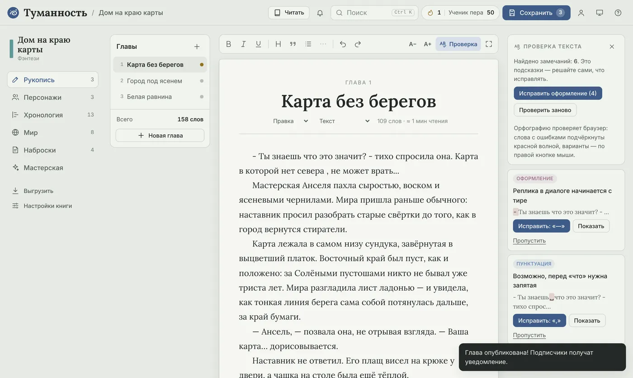Viewport: 633px width, 378px height.
Task: Apply underline formatting
Action: [x=258, y=44]
